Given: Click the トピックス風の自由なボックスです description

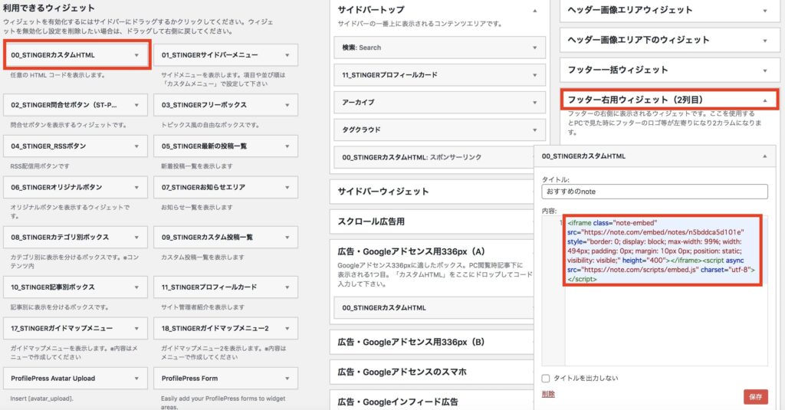Looking at the screenshot, I should point(210,125).
